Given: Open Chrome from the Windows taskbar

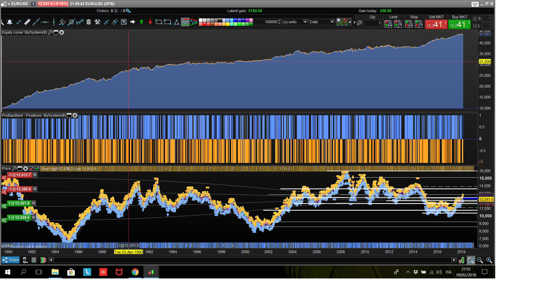Looking at the screenshot, I should pyautogui.click(x=135, y=272).
